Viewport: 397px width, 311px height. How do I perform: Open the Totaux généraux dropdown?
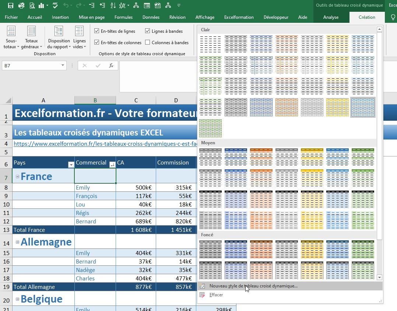click(31, 38)
